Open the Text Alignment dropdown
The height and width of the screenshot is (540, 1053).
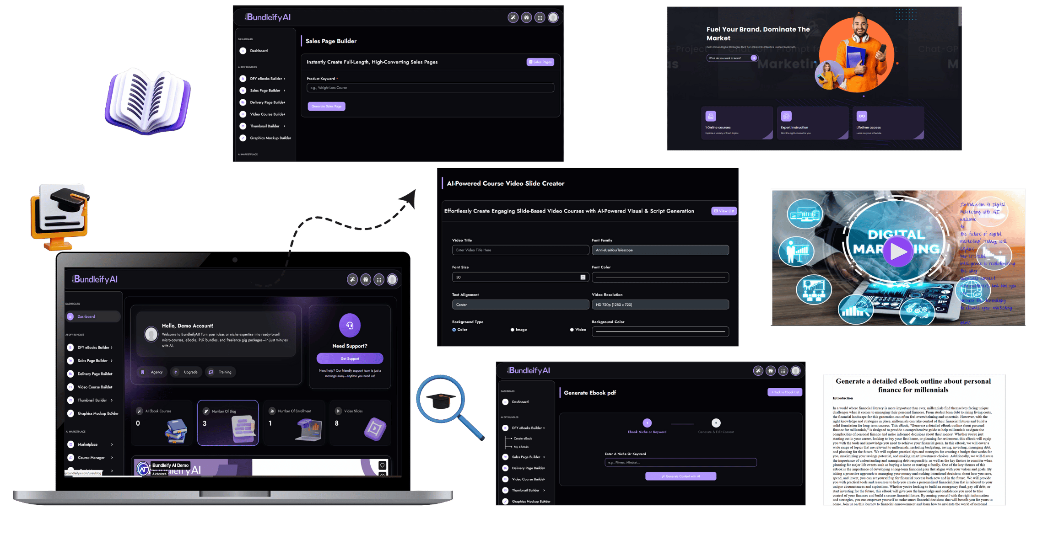520,305
